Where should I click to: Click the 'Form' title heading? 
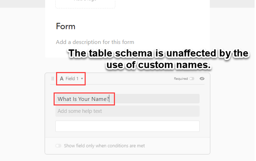click(x=66, y=26)
